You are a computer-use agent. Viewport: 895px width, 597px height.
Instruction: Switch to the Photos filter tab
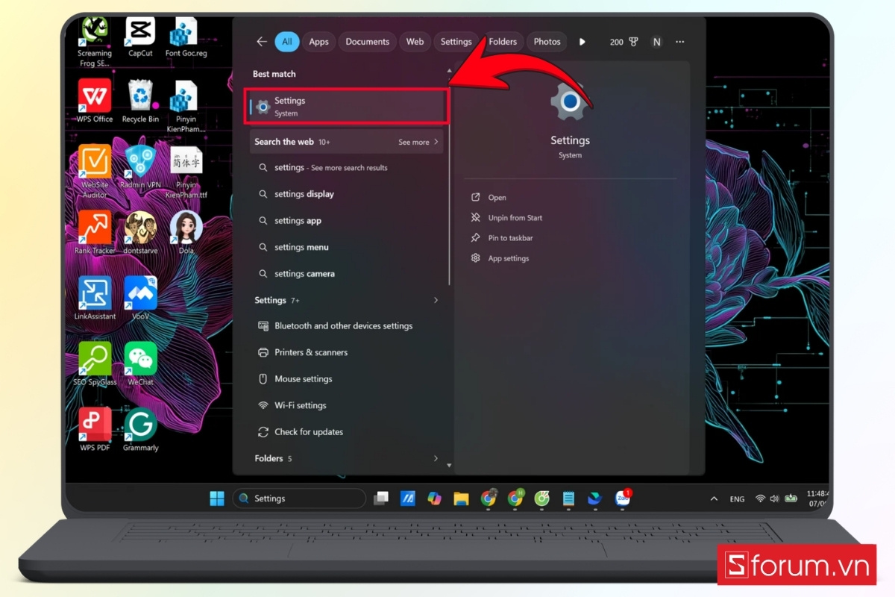pyautogui.click(x=547, y=42)
